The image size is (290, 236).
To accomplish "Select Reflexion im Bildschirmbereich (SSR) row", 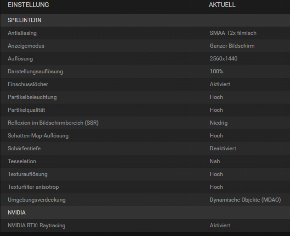I will click(145, 123).
